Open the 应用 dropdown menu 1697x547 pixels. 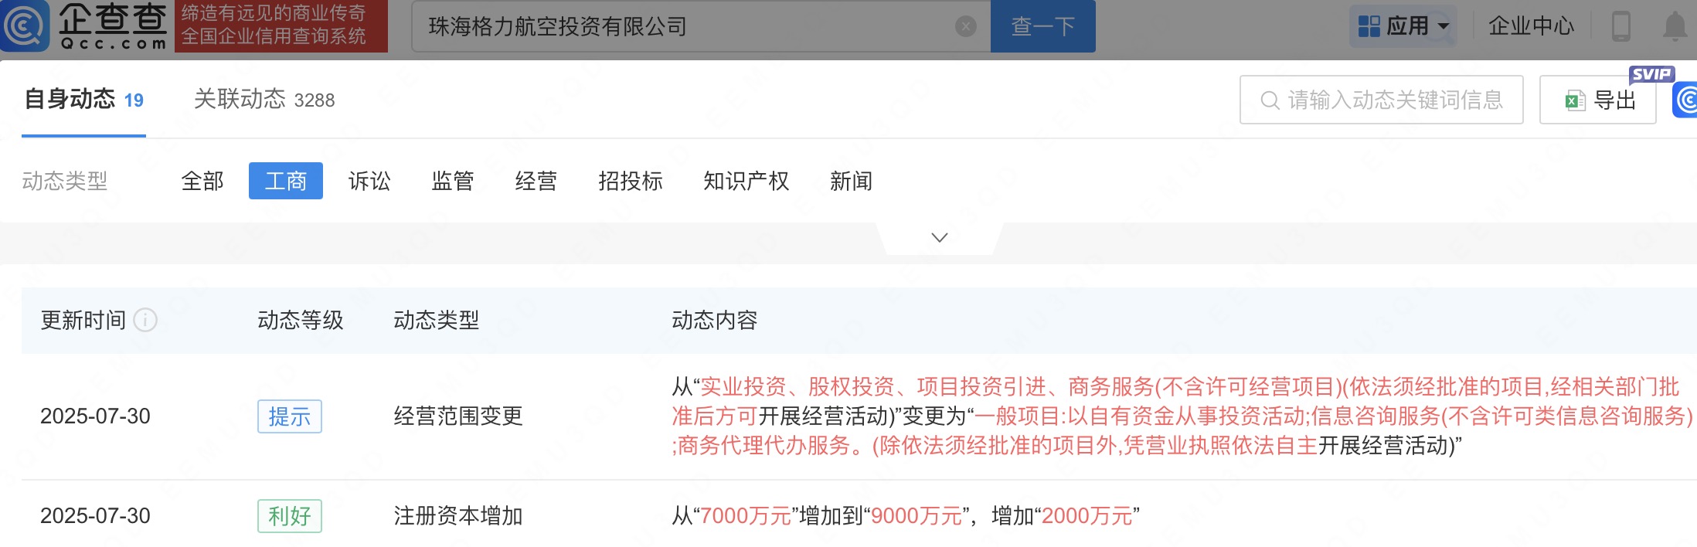(x=1403, y=26)
